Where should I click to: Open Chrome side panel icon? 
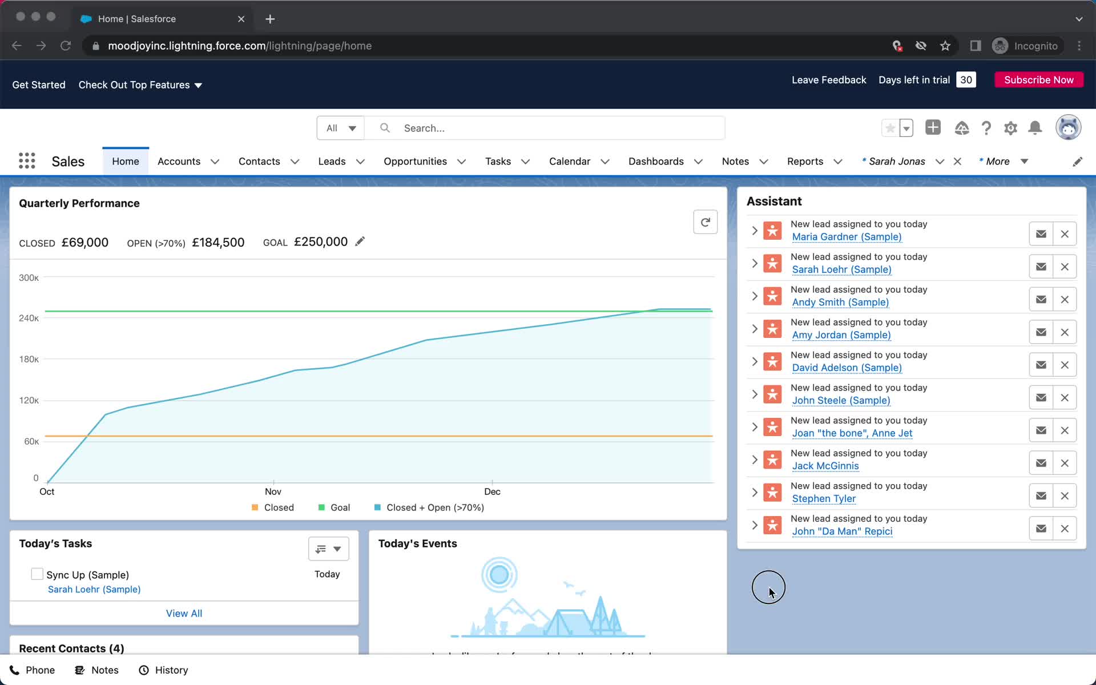coord(976,46)
